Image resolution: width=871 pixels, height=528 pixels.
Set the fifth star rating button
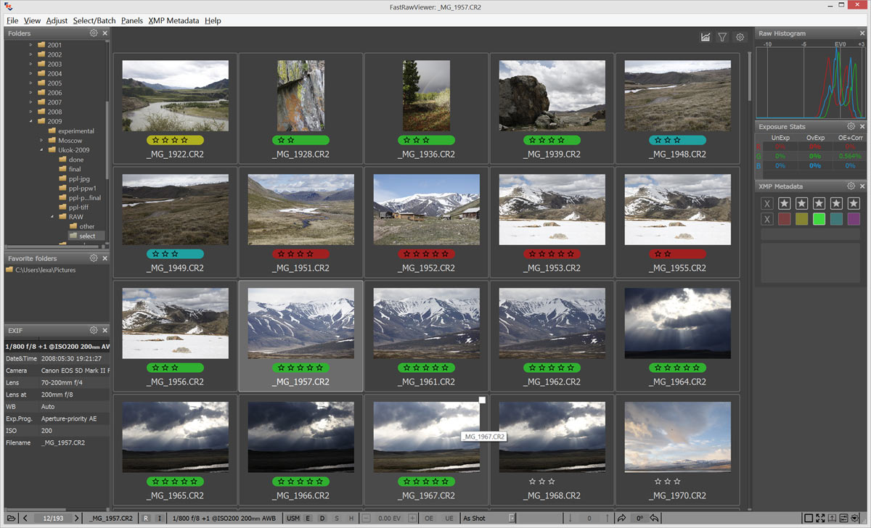click(x=853, y=204)
